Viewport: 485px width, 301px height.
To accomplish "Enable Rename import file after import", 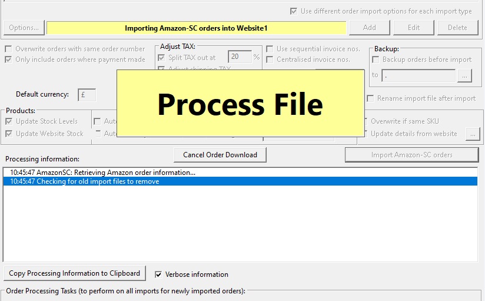I will (370, 98).
